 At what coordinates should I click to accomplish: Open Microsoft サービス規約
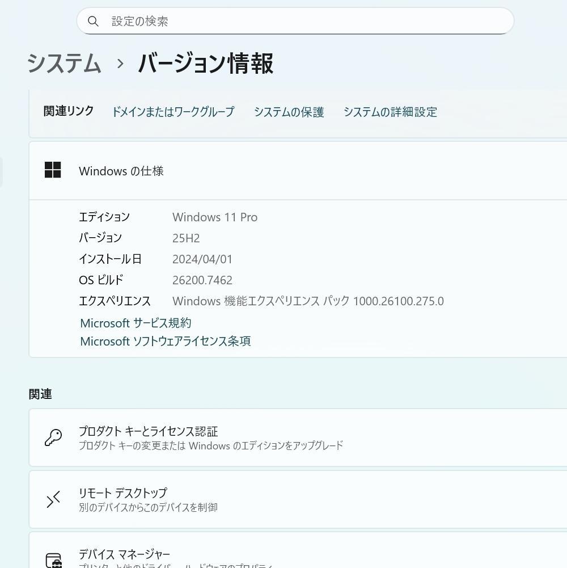click(x=135, y=322)
